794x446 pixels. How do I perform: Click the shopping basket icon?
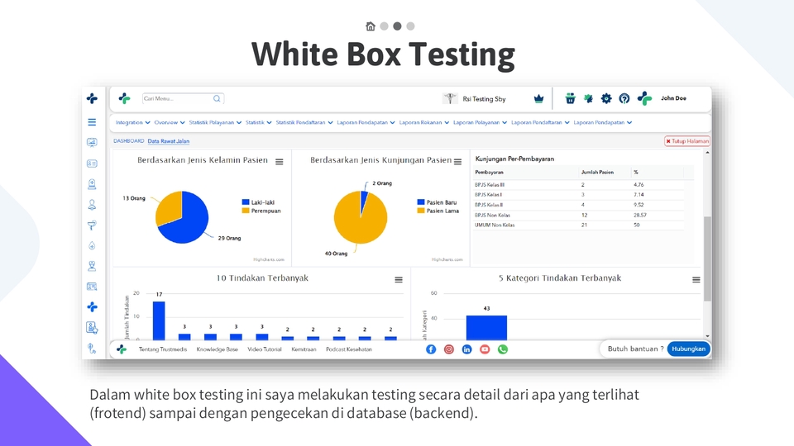click(x=570, y=99)
